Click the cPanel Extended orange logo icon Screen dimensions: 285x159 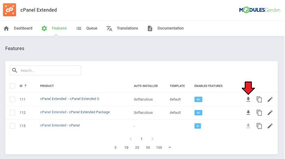pos(10,10)
